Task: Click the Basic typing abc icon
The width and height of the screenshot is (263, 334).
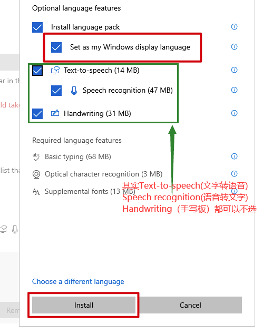Action: 36,157
